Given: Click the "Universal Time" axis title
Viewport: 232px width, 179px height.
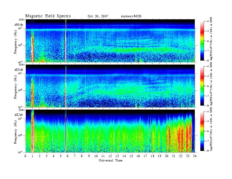Looking at the screenshot, I should [x=110, y=160].
